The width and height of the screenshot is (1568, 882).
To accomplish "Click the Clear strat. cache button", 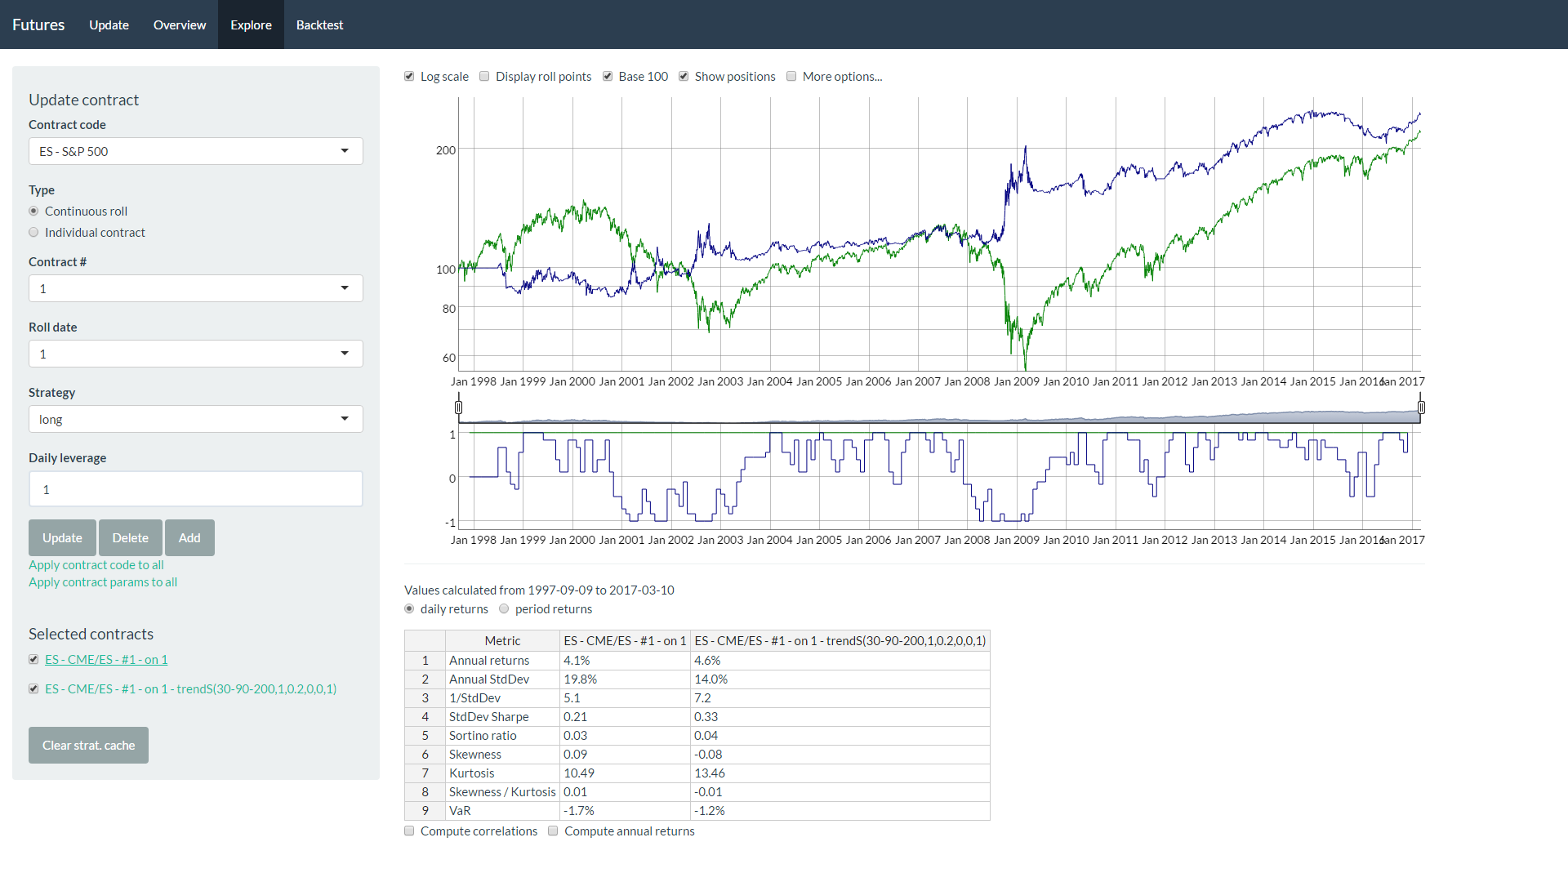I will (x=88, y=745).
